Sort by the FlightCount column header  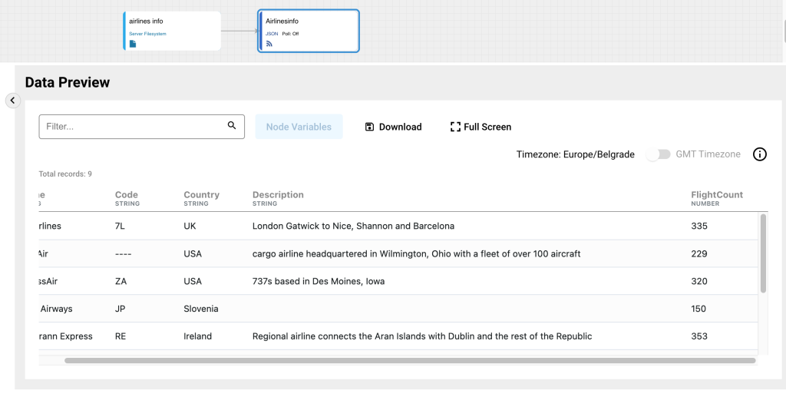[x=716, y=195]
